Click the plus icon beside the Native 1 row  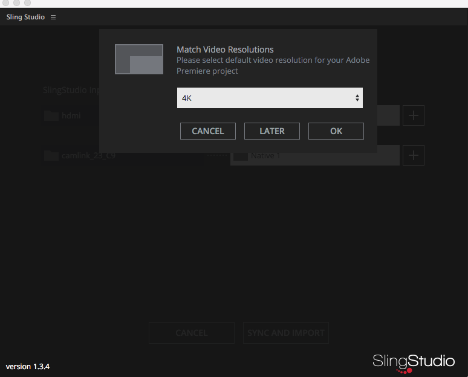[x=414, y=155]
